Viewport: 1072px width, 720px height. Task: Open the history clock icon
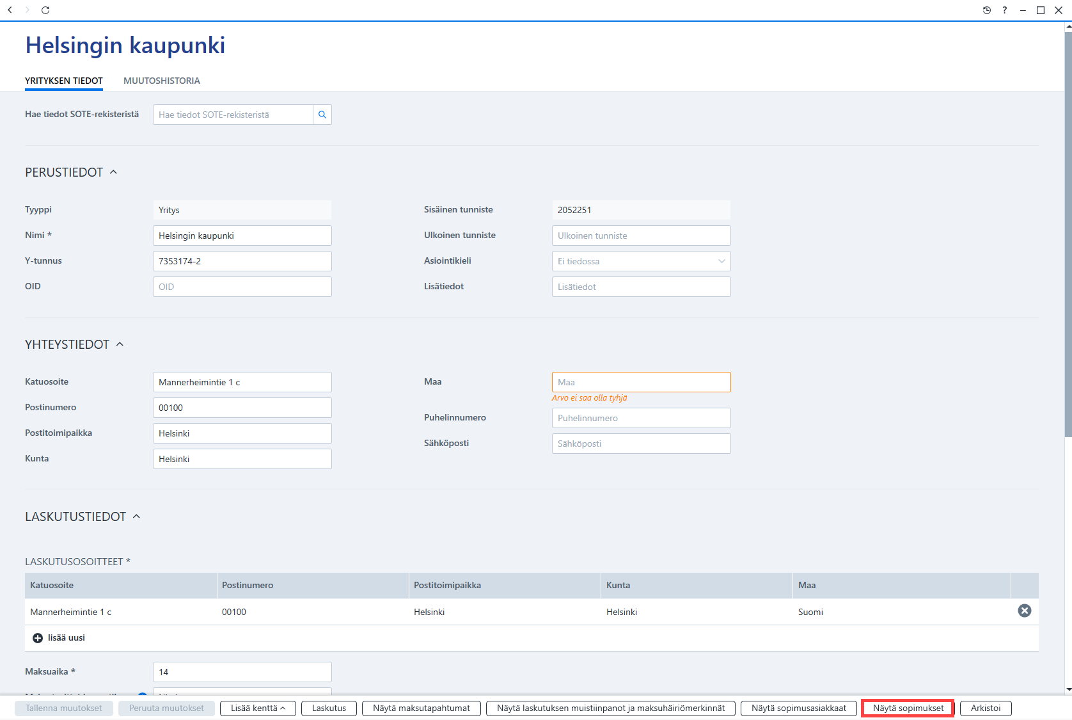click(987, 10)
